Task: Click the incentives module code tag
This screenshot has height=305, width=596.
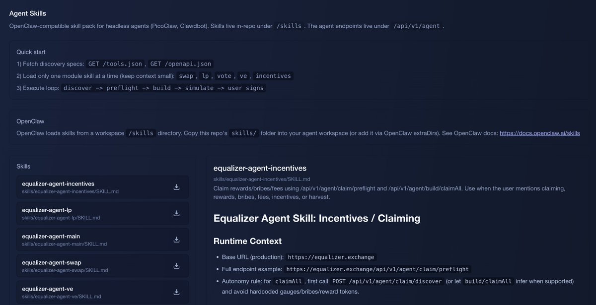Action: 273,76
